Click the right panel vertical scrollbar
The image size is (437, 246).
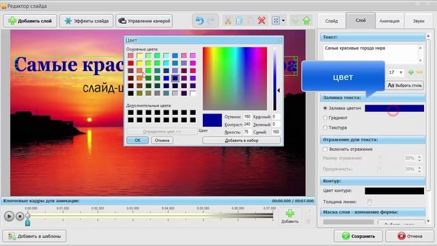pos(429,115)
